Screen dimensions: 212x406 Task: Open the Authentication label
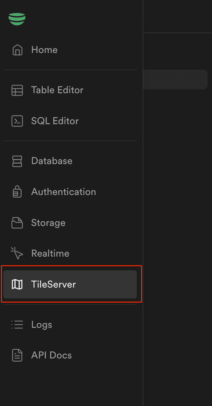coord(64,192)
